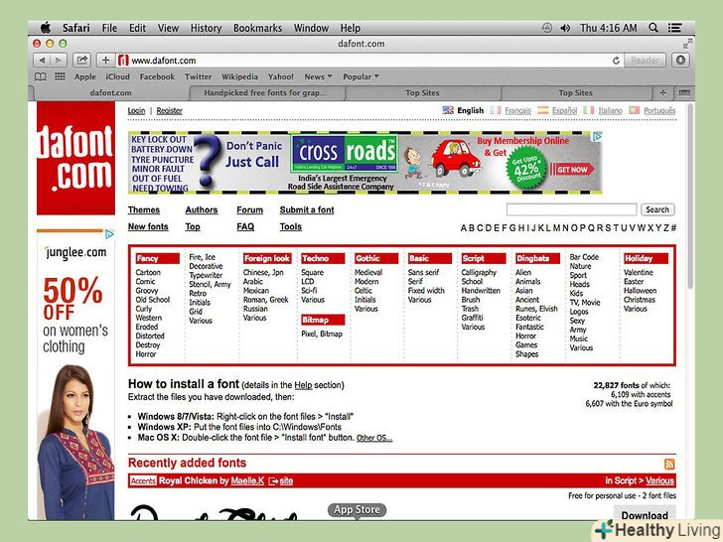Open the Popular bookmarks dropdown
723x542 pixels.
point(361,77)
